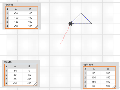Click cell B4 (100) in left eye table

point(30,26)
